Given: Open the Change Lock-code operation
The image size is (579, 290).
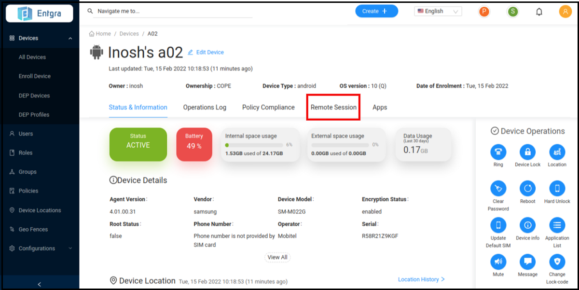Looking at the screenshot, I should [557, 262].
